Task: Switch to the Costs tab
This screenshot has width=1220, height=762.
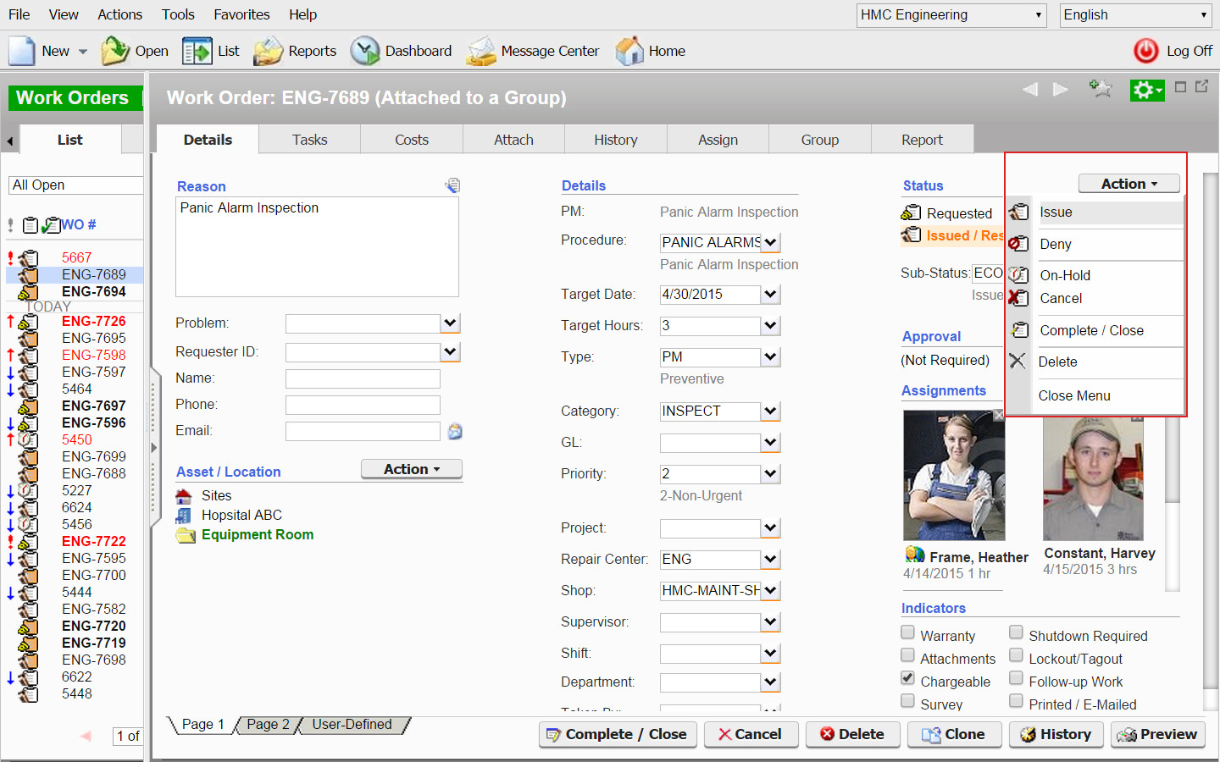Action: coord(412,140)
